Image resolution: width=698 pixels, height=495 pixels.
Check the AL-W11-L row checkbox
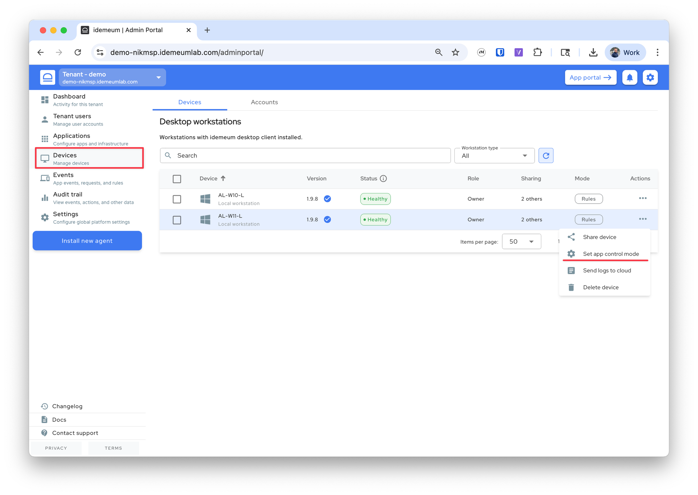pyautogui.click(x=177, y=220)
